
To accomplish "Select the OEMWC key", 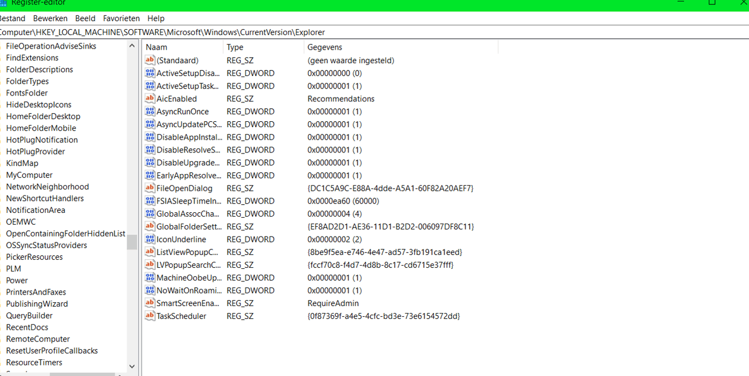I will 21,222.
